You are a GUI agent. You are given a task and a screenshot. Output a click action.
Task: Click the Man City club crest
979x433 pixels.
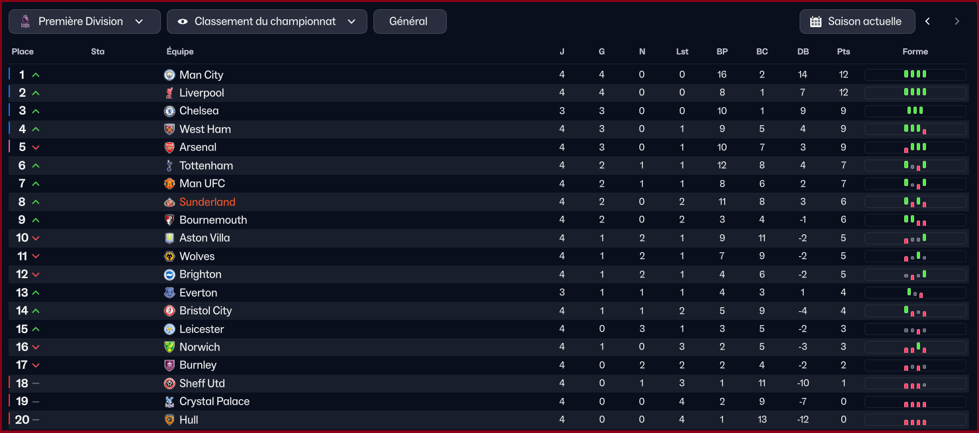point(169,75)
